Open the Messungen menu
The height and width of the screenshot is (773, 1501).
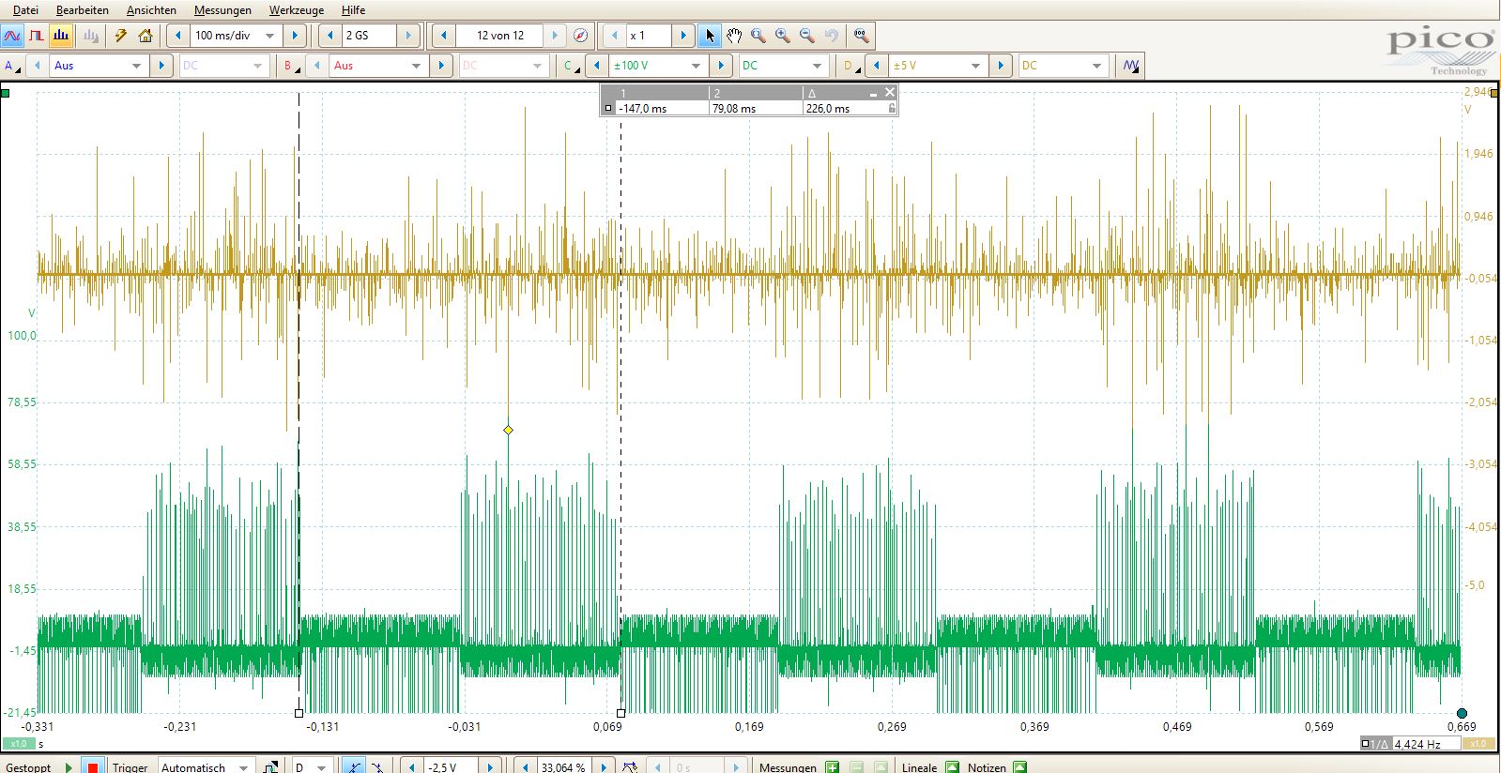(x=222, y=10)
